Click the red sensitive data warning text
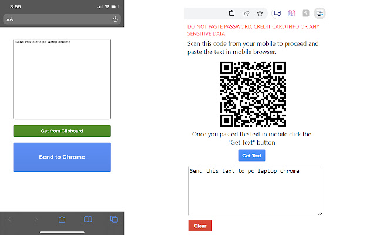 tap(253, 30)
